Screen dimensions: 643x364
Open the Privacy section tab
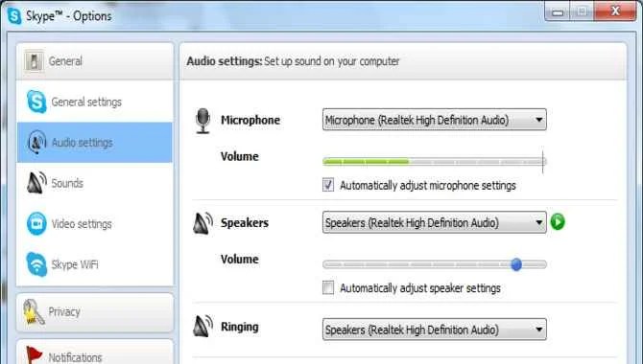point(95,312)
